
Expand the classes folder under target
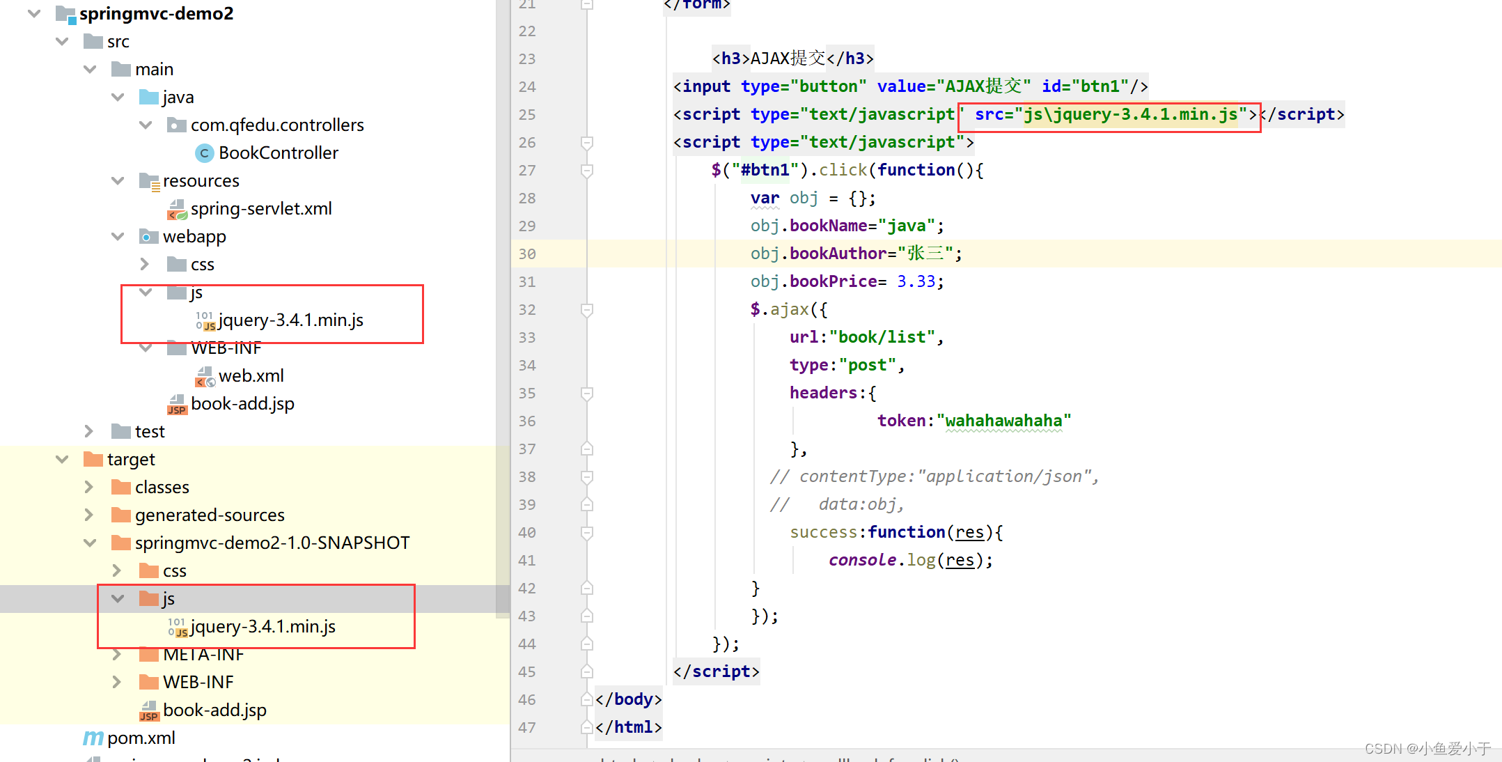click(88, 488)
